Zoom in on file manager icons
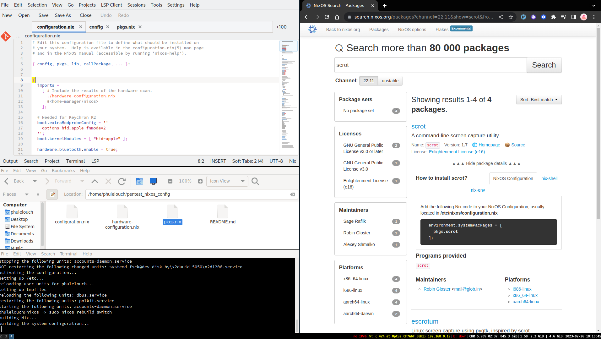 click(x=200, y=181)
